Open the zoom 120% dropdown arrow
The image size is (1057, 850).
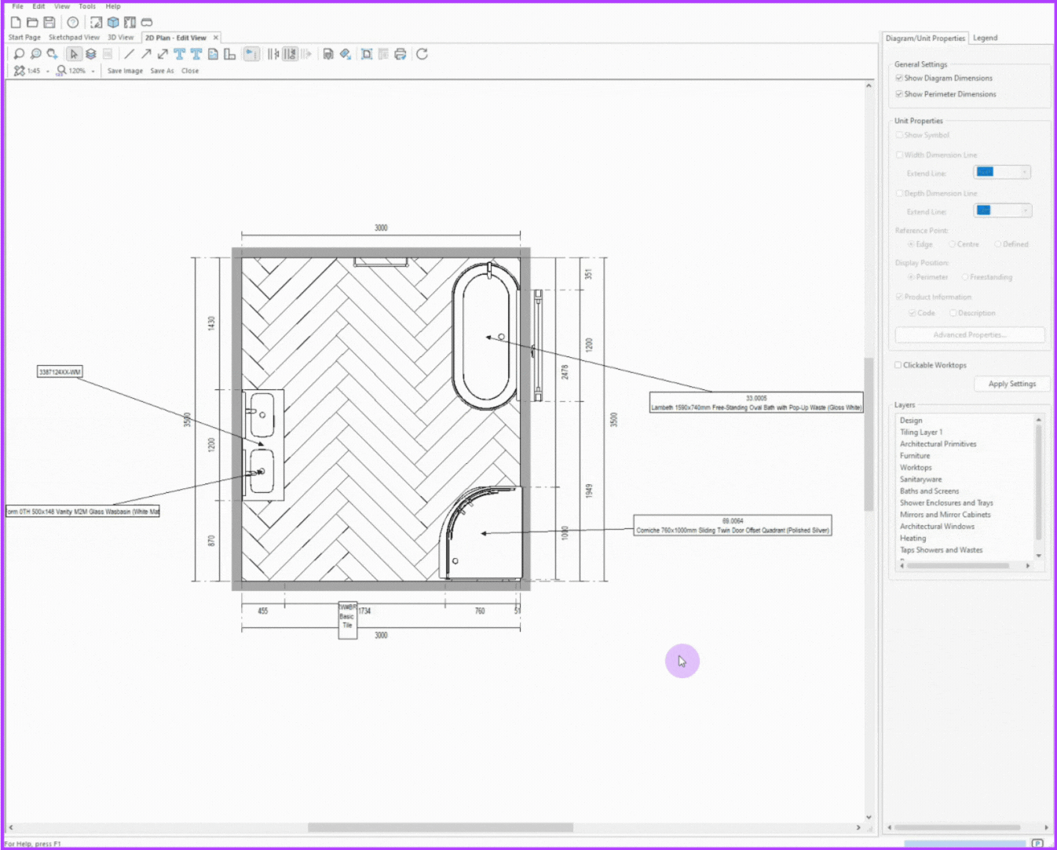pyautogui.click(x=93, y=71)
